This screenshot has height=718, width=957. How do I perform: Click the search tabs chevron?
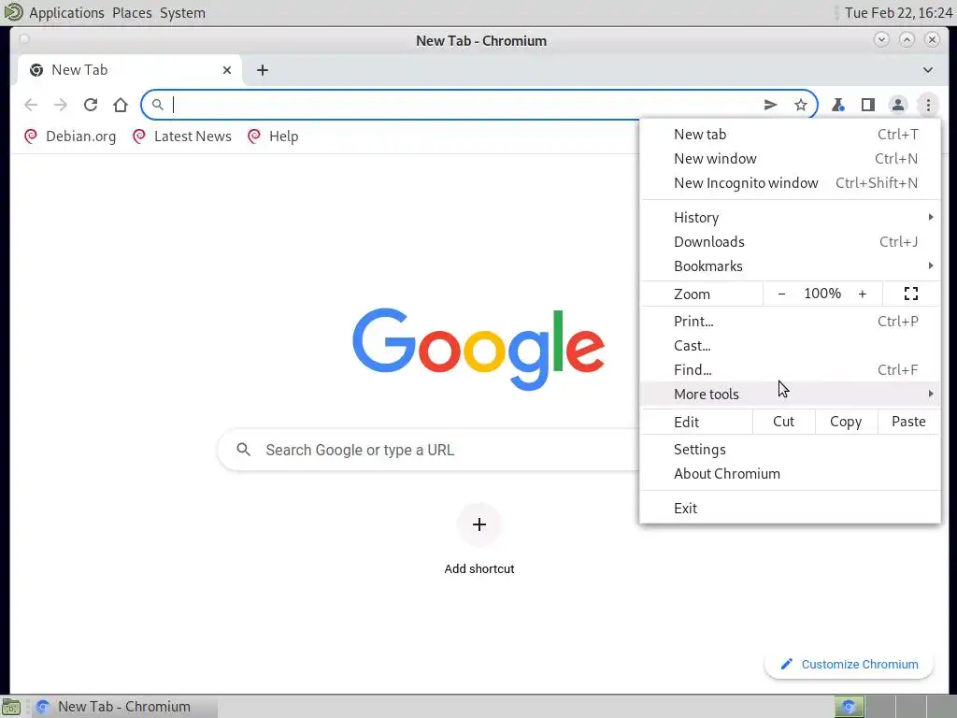click(928, 70)
